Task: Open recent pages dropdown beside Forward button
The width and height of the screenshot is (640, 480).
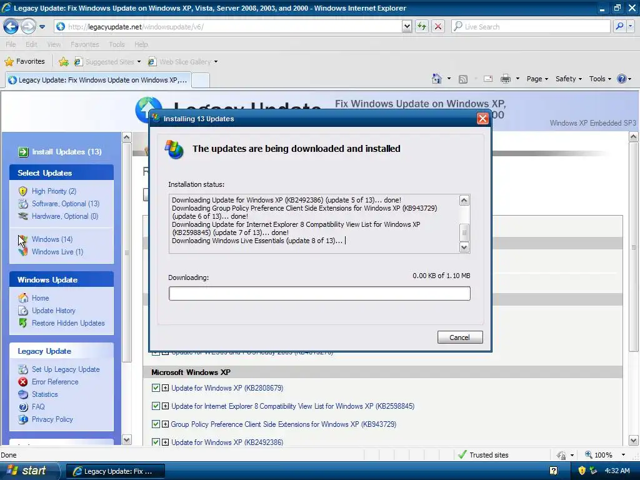Action: [x=42, y=27]
